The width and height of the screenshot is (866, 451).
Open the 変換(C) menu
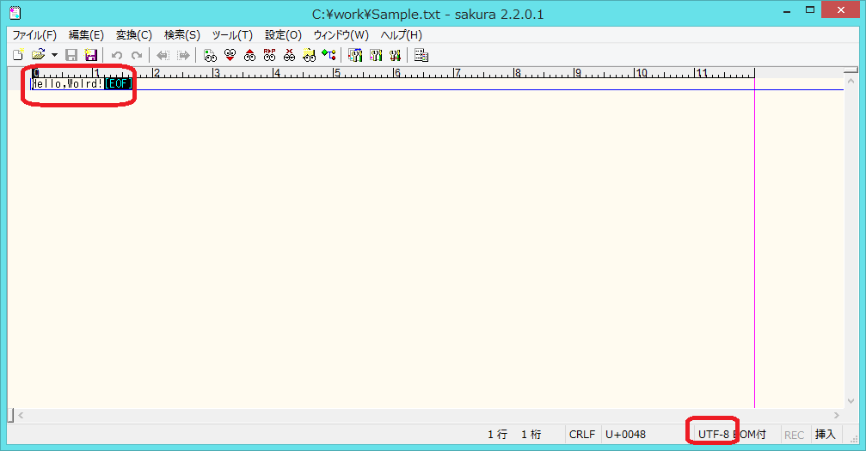[133, 34]
